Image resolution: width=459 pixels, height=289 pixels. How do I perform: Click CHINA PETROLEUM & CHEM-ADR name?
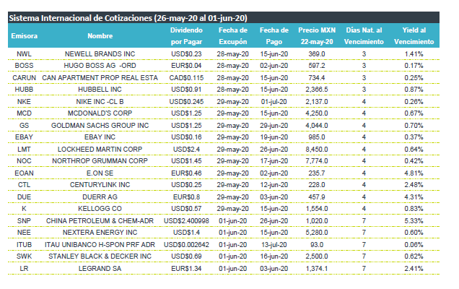tap(100, 221)
